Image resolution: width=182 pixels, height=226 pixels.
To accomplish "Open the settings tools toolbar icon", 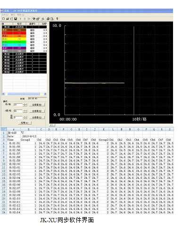I will point(34,19).
